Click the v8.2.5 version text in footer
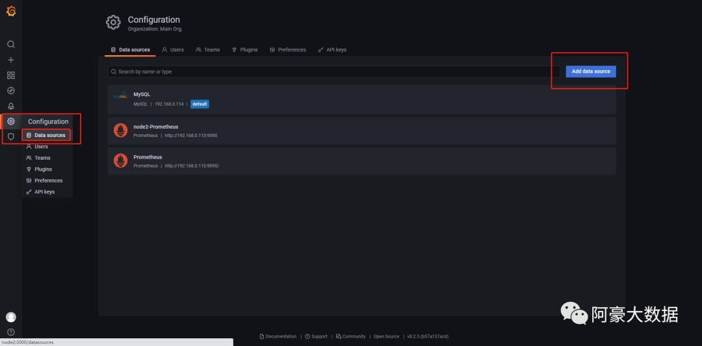702x346 pixels. [x=428, y=336]
